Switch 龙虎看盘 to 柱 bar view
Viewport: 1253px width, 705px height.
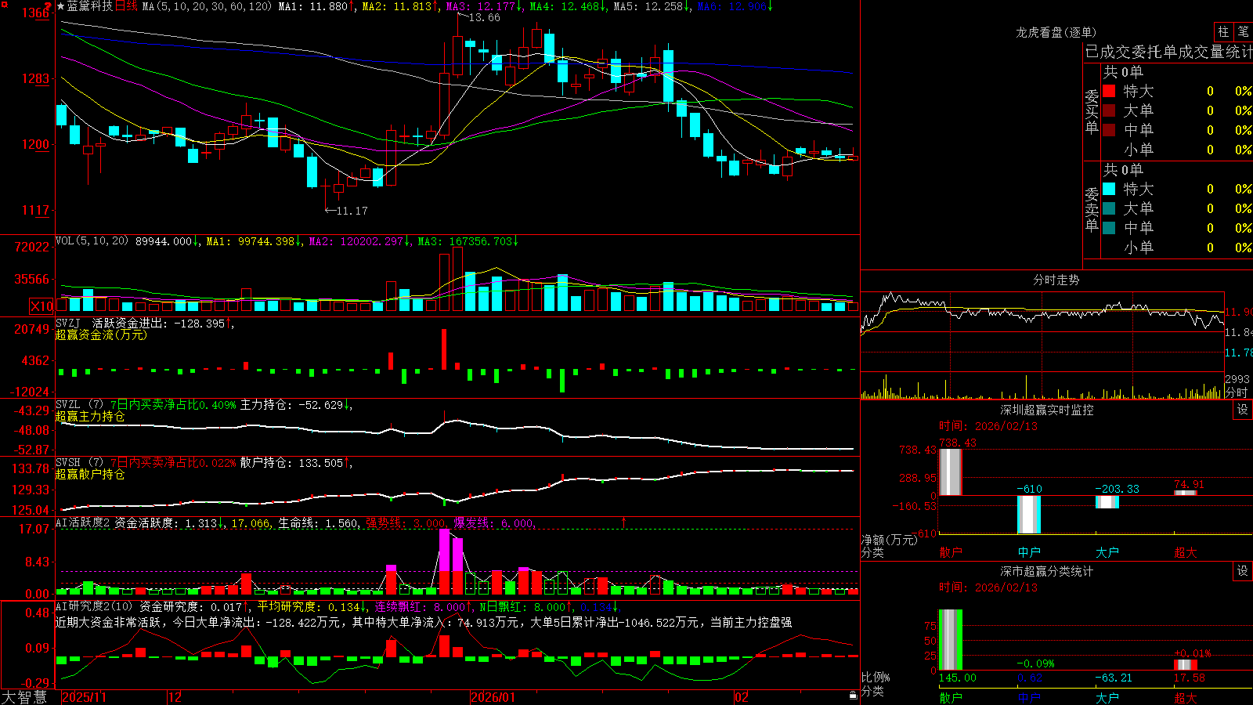point(1223,31)
